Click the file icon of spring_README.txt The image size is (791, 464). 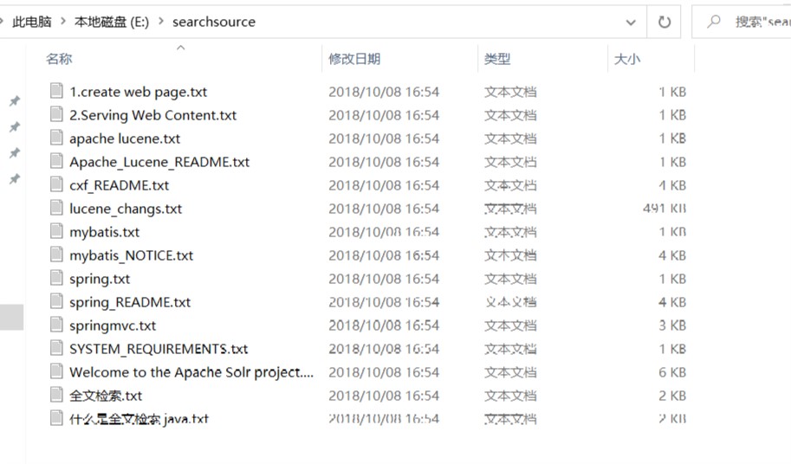click(x=56, y=301)
